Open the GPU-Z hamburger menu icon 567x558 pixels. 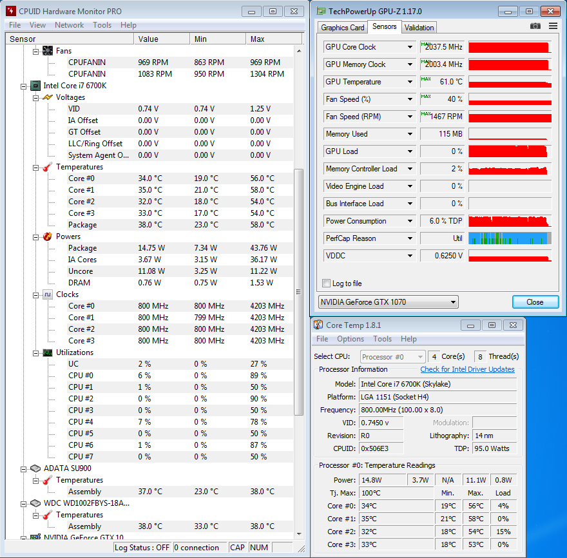553,26
